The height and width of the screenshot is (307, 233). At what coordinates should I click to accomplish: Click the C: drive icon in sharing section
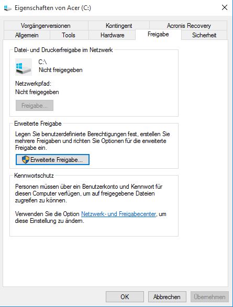pyautogui.click(x=24, y=67)
